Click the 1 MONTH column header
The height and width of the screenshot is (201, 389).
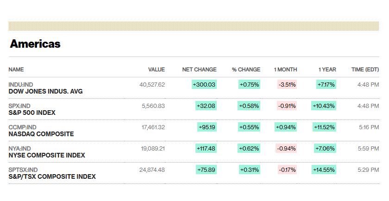286,69
